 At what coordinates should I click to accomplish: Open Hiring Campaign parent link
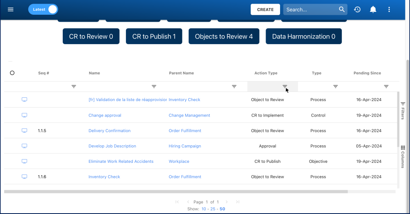tap(185, 146)
